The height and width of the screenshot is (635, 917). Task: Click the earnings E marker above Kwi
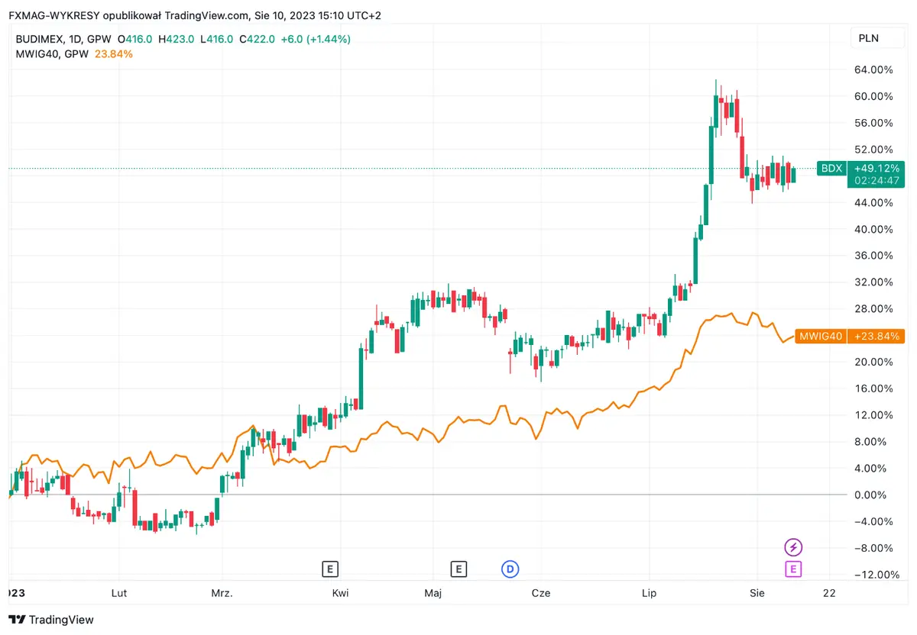pyautogui.click(x=329, y=569)
